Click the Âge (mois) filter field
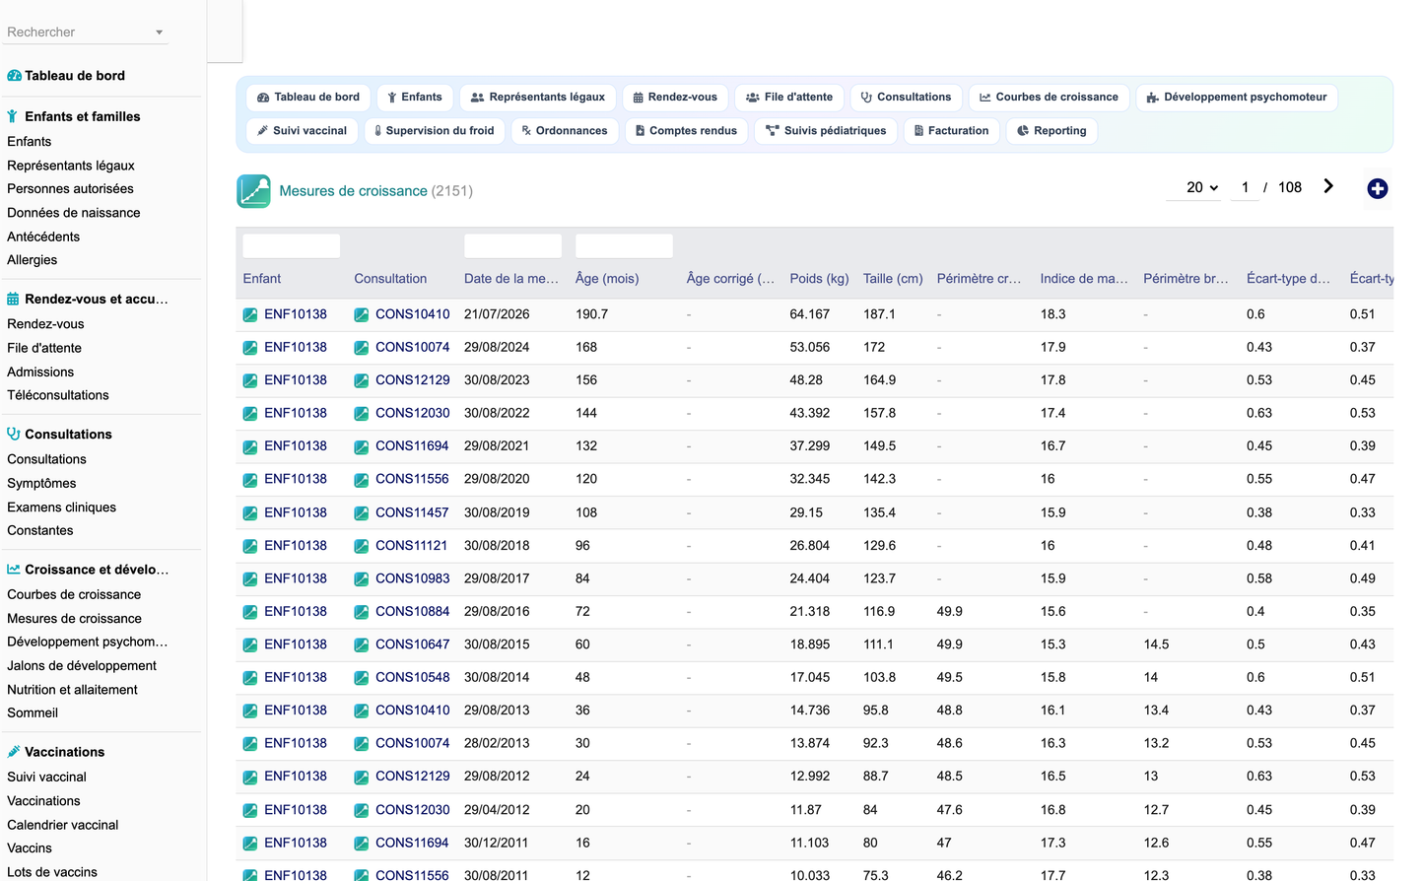 [x=624, y=246]
